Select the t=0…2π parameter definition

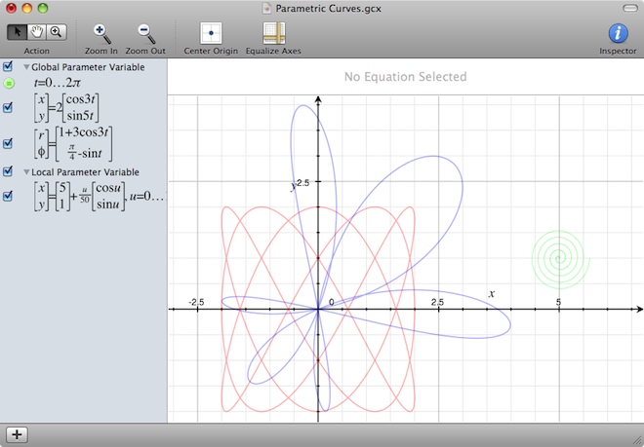point(59,84)
